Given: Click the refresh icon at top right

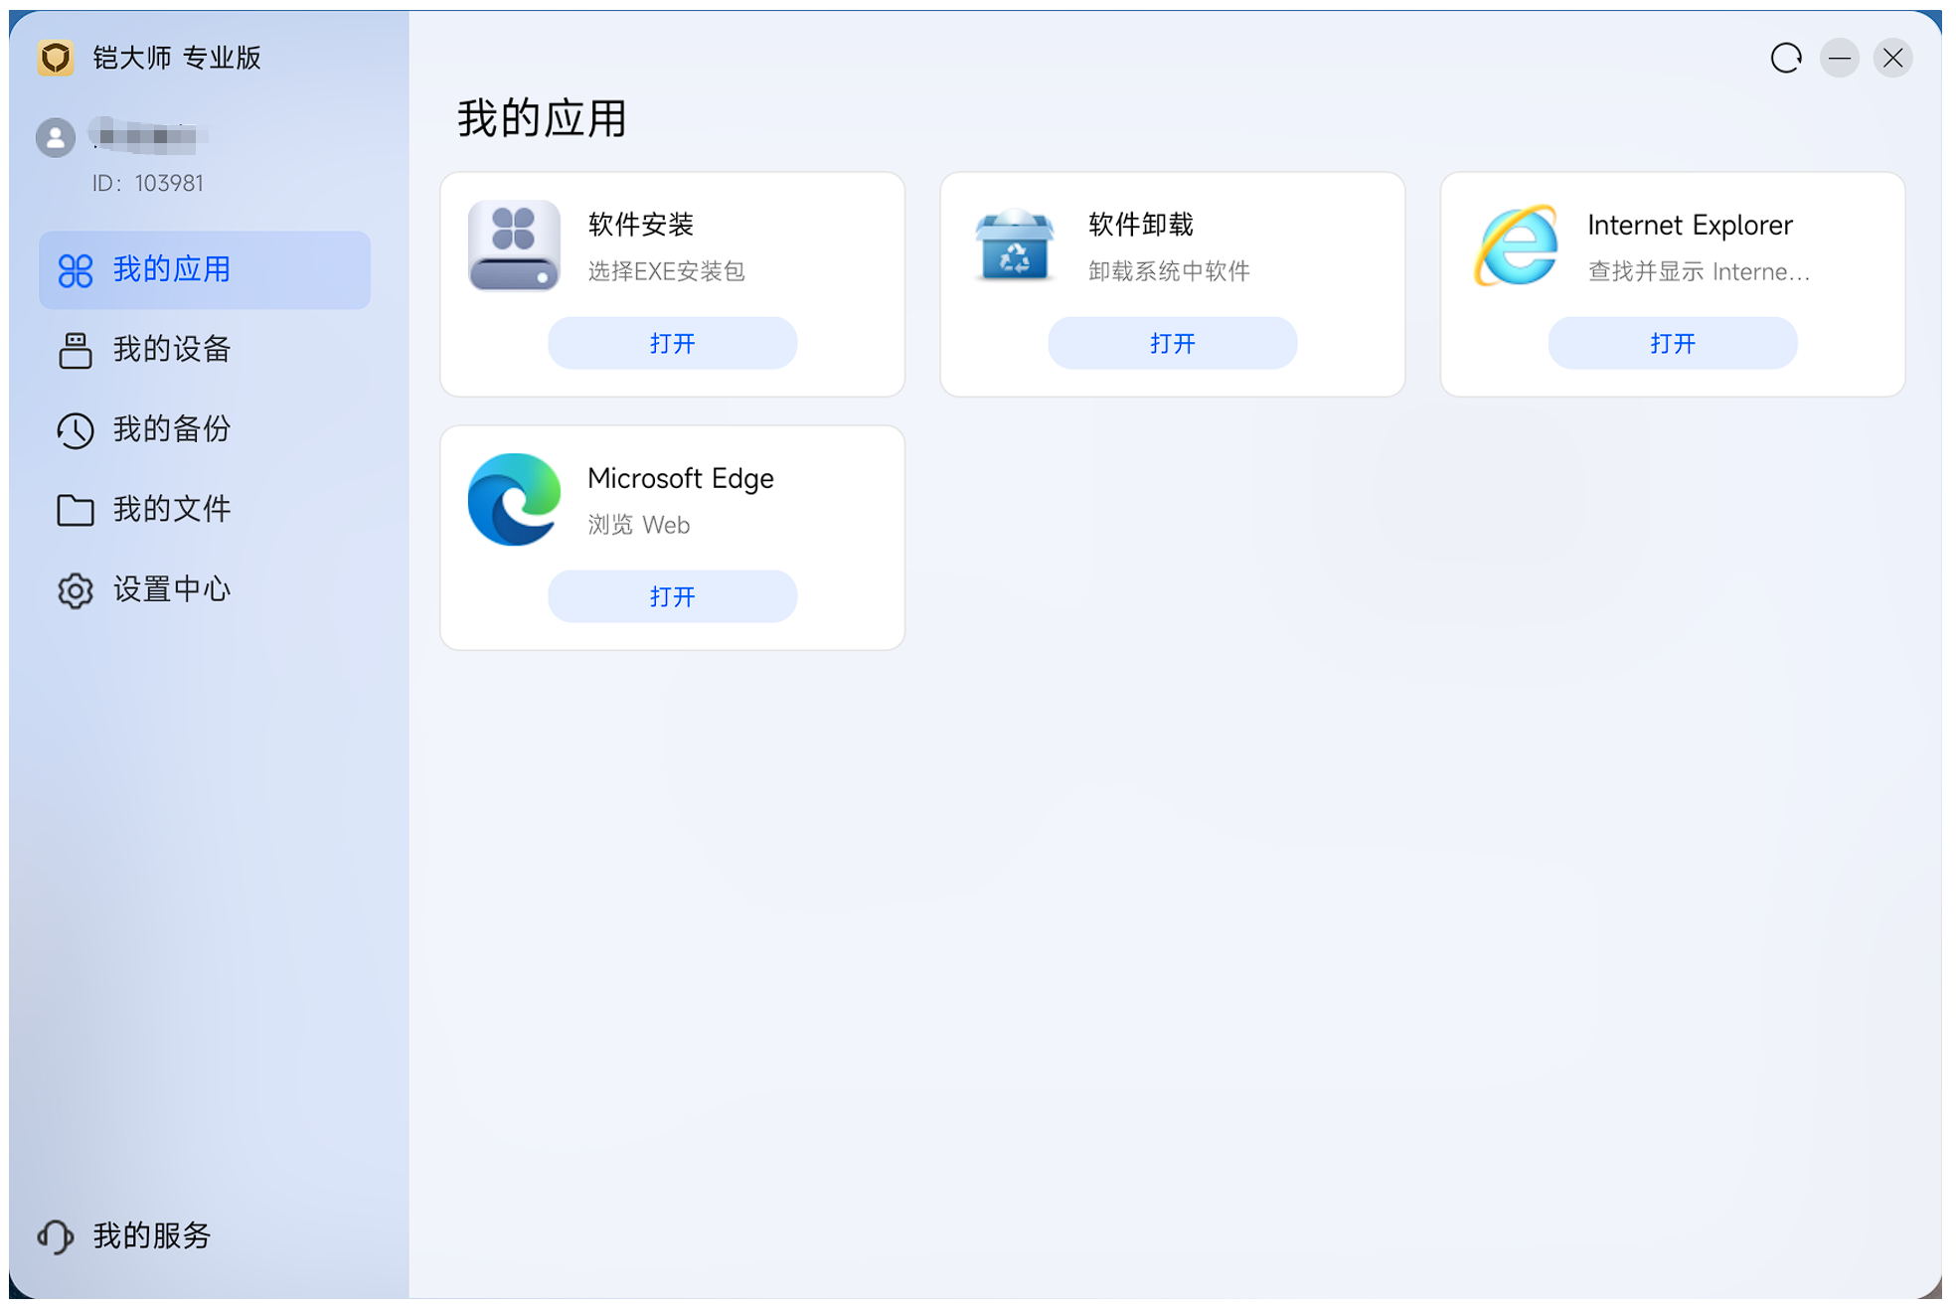Looking at the screenshot, I should 1786,59.
